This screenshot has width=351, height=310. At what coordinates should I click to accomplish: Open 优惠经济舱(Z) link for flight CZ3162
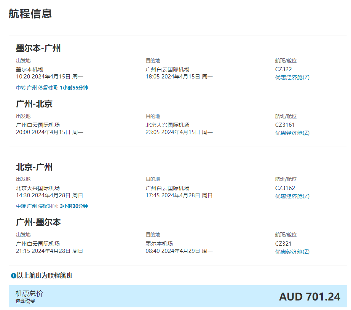(292, 196)
